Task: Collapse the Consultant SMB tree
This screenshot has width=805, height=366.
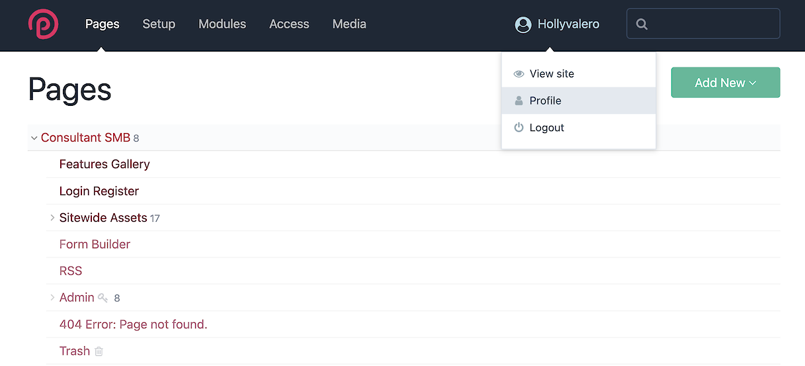Action: 34,138
